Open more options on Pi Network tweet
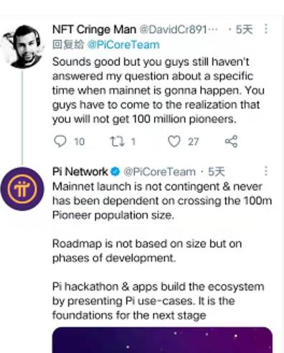The width and height of the screenshot is (284, 353). tap(266, 171)
